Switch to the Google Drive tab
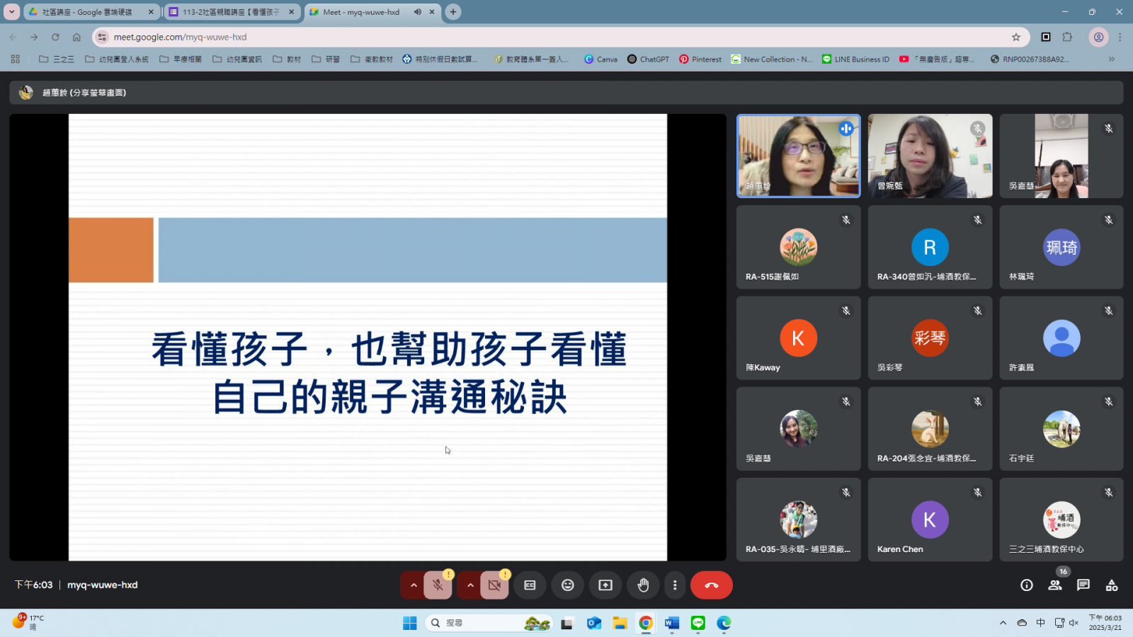Image resolution: width=1133 pixels, height=637 pixels. pyautogui.click(x=89, y=12)
